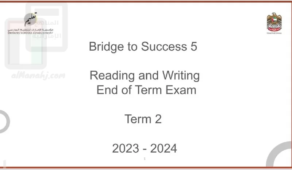Click the year 2024 in the date range

164,149
